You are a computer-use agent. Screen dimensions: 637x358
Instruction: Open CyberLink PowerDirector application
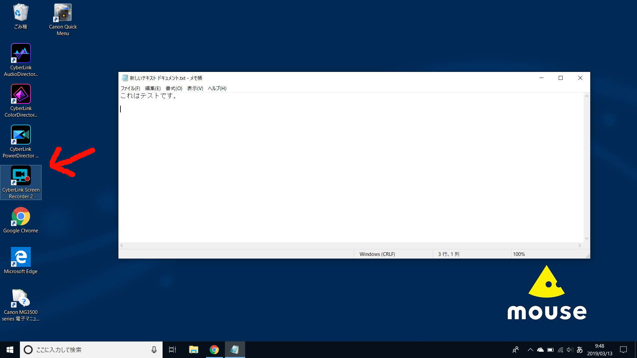pos(21,134)
